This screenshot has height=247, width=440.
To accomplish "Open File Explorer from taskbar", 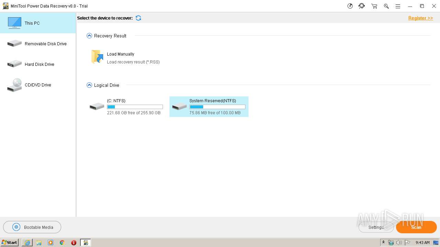I will point(39,243).
